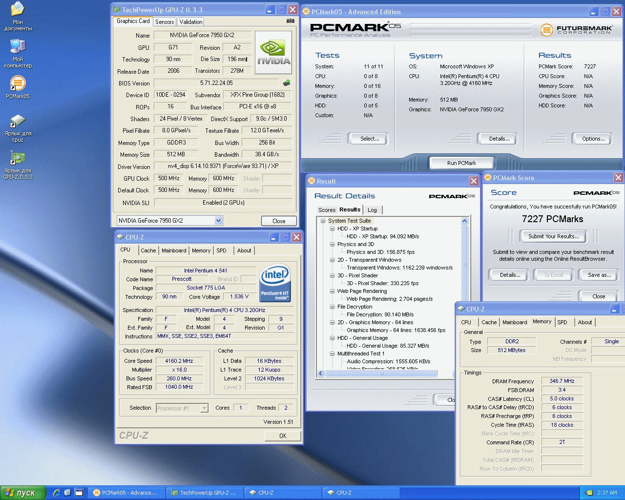Click the PCMark05 title bar icon
This screenshot has height=500, width=625.
tap(306, 12)
